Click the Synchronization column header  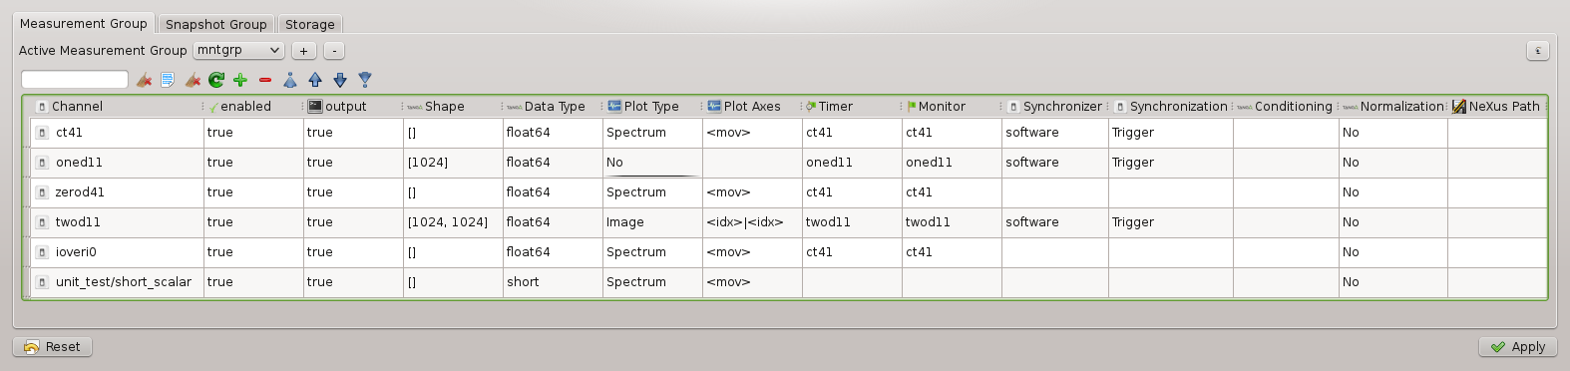point(1170,106)
